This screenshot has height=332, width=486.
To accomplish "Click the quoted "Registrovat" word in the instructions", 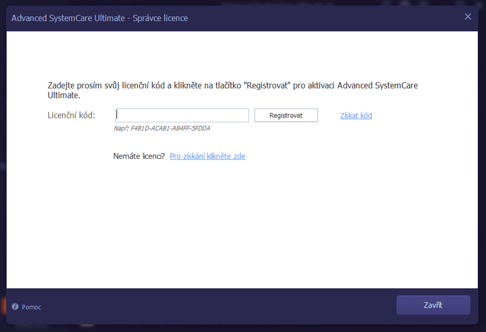I will point(267,85).
